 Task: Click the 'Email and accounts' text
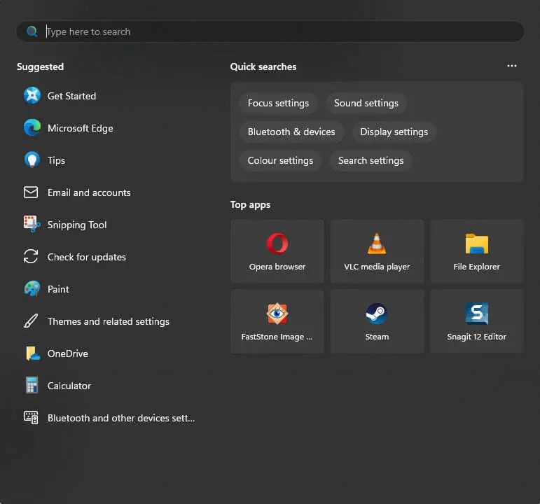coord(89,192)
